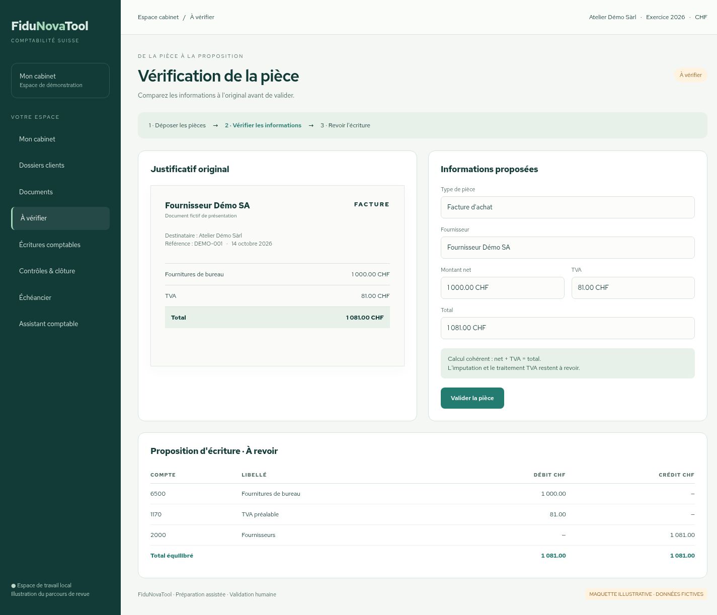The image size is (717, 615).
Task: Select account 6500 in the entry table
Action: (x=158, y=494)
